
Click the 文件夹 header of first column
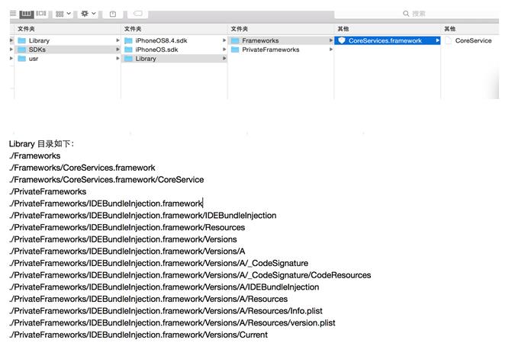26,29
